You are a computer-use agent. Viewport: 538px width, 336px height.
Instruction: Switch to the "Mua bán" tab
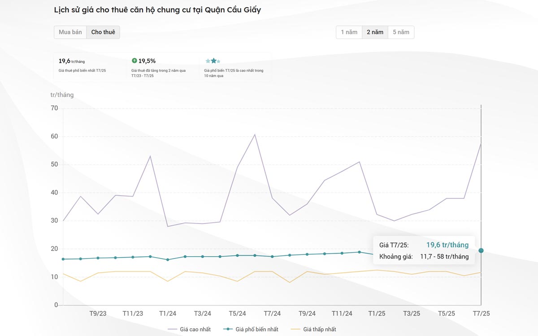70,32
